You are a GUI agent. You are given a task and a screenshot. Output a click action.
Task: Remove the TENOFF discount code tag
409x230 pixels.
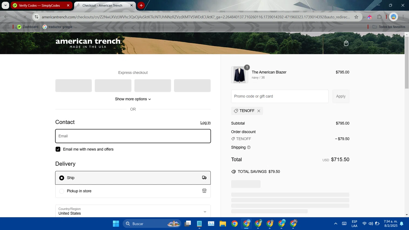tap(259, 111)
